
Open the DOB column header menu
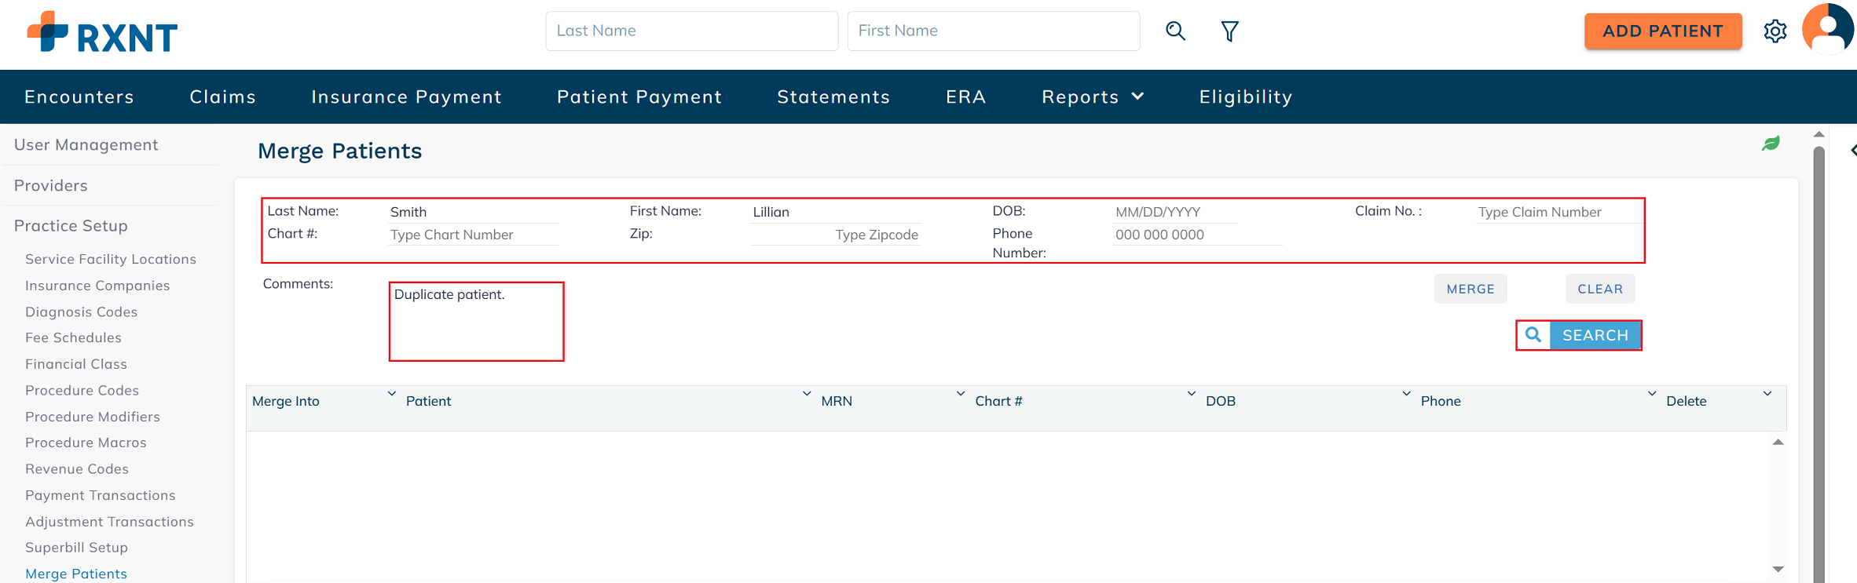pos(1405,394)
